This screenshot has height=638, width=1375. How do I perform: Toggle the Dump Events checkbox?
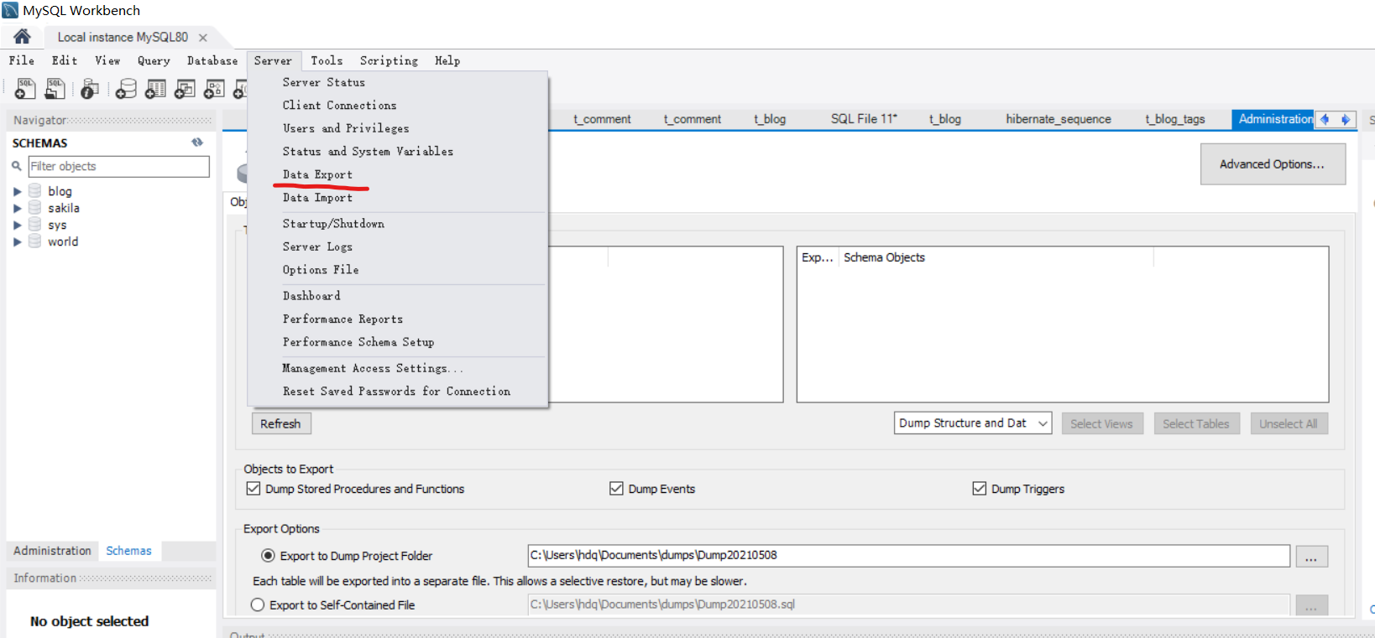coord(616,488)
